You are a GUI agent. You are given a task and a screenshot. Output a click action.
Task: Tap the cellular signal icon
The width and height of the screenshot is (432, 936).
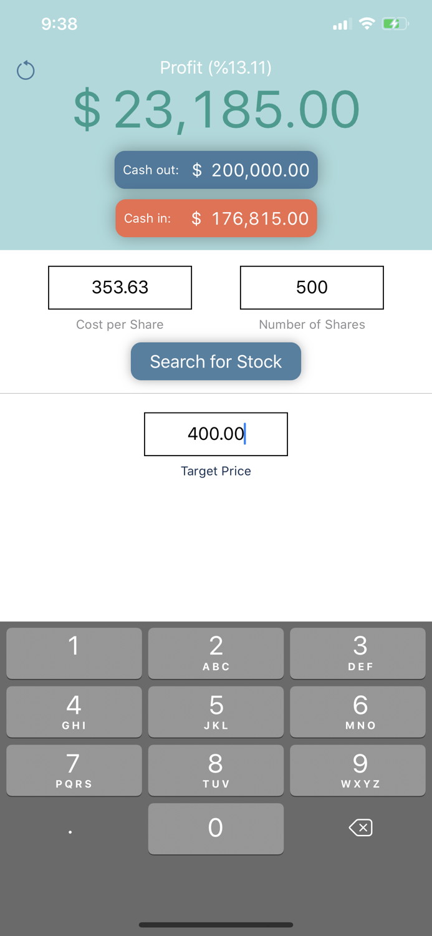tap(340, 24)
